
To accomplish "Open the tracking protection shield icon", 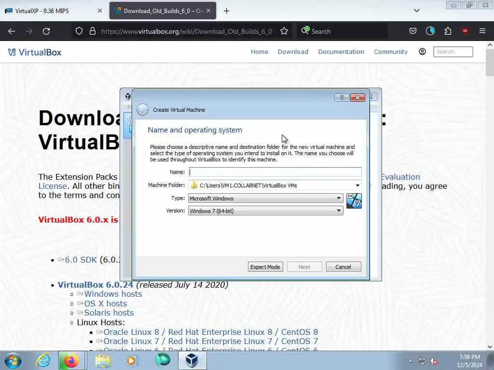I will click(x=79, y=31).
